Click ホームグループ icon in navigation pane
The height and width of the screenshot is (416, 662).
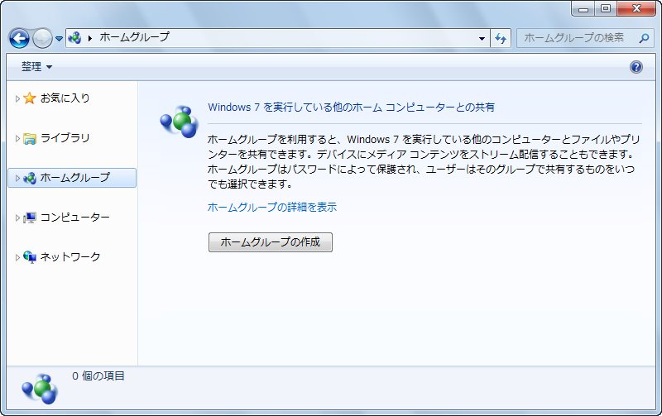(x=30, y=178)
